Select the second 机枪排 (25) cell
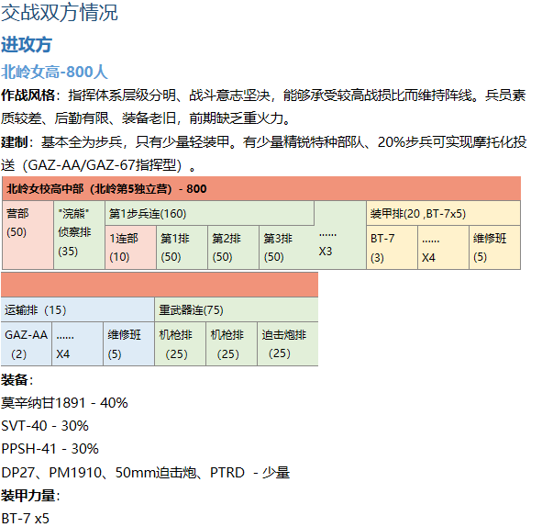Viewport: 542px width, 527px height. pyautogui.click(x=232, y=344)
